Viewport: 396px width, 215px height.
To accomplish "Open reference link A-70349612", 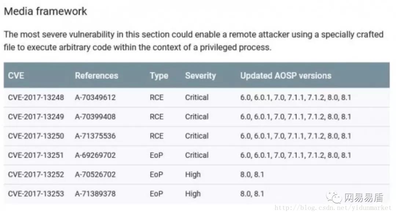I will [95, 97].
